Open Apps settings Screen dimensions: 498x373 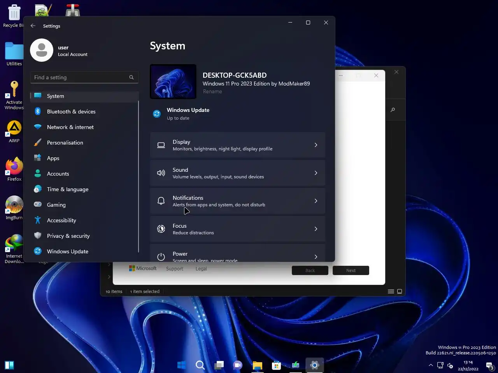84,158
